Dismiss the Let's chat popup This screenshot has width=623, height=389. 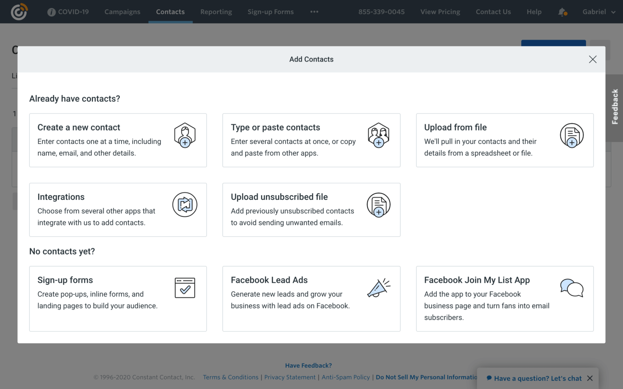(x=590, y=378)
